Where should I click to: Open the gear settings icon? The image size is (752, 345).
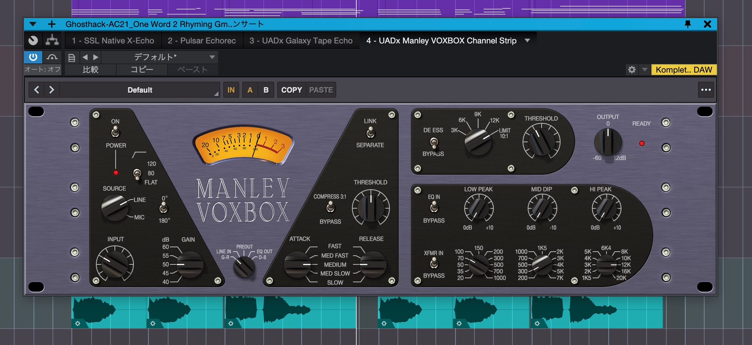(x=632, y=70)
